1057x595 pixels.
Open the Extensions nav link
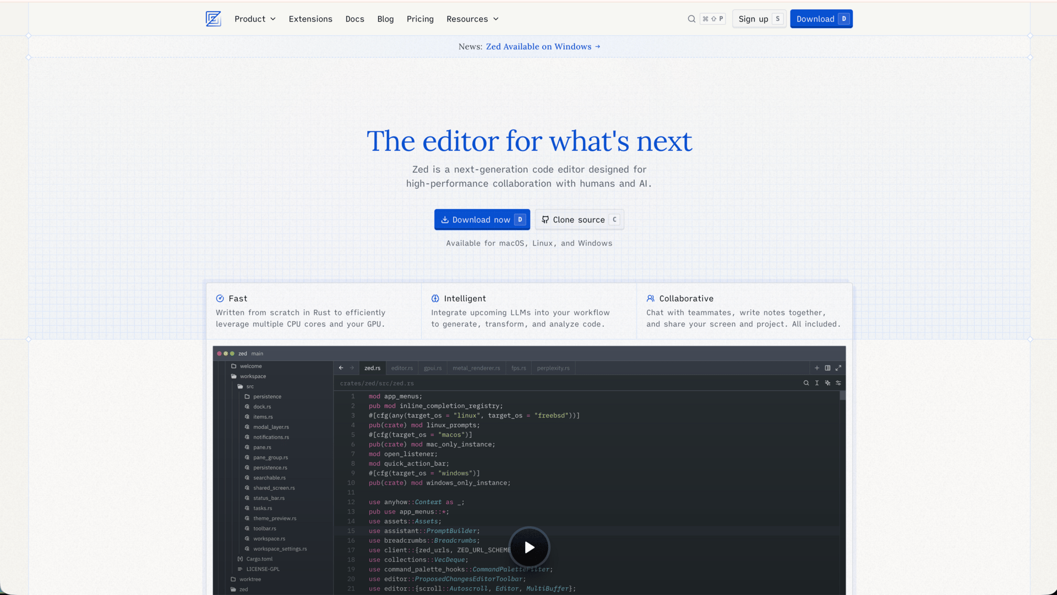click(x=310, y=19)
